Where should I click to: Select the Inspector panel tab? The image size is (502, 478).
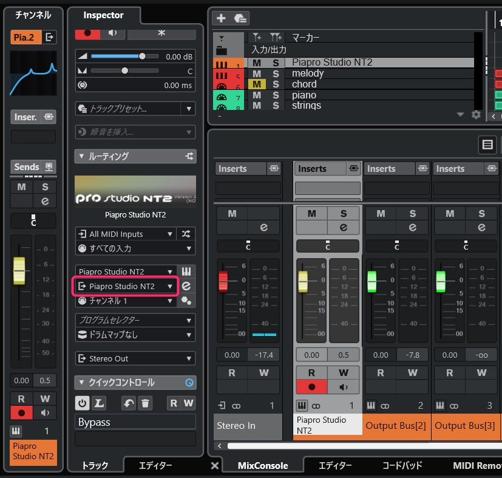coord(103,15)
